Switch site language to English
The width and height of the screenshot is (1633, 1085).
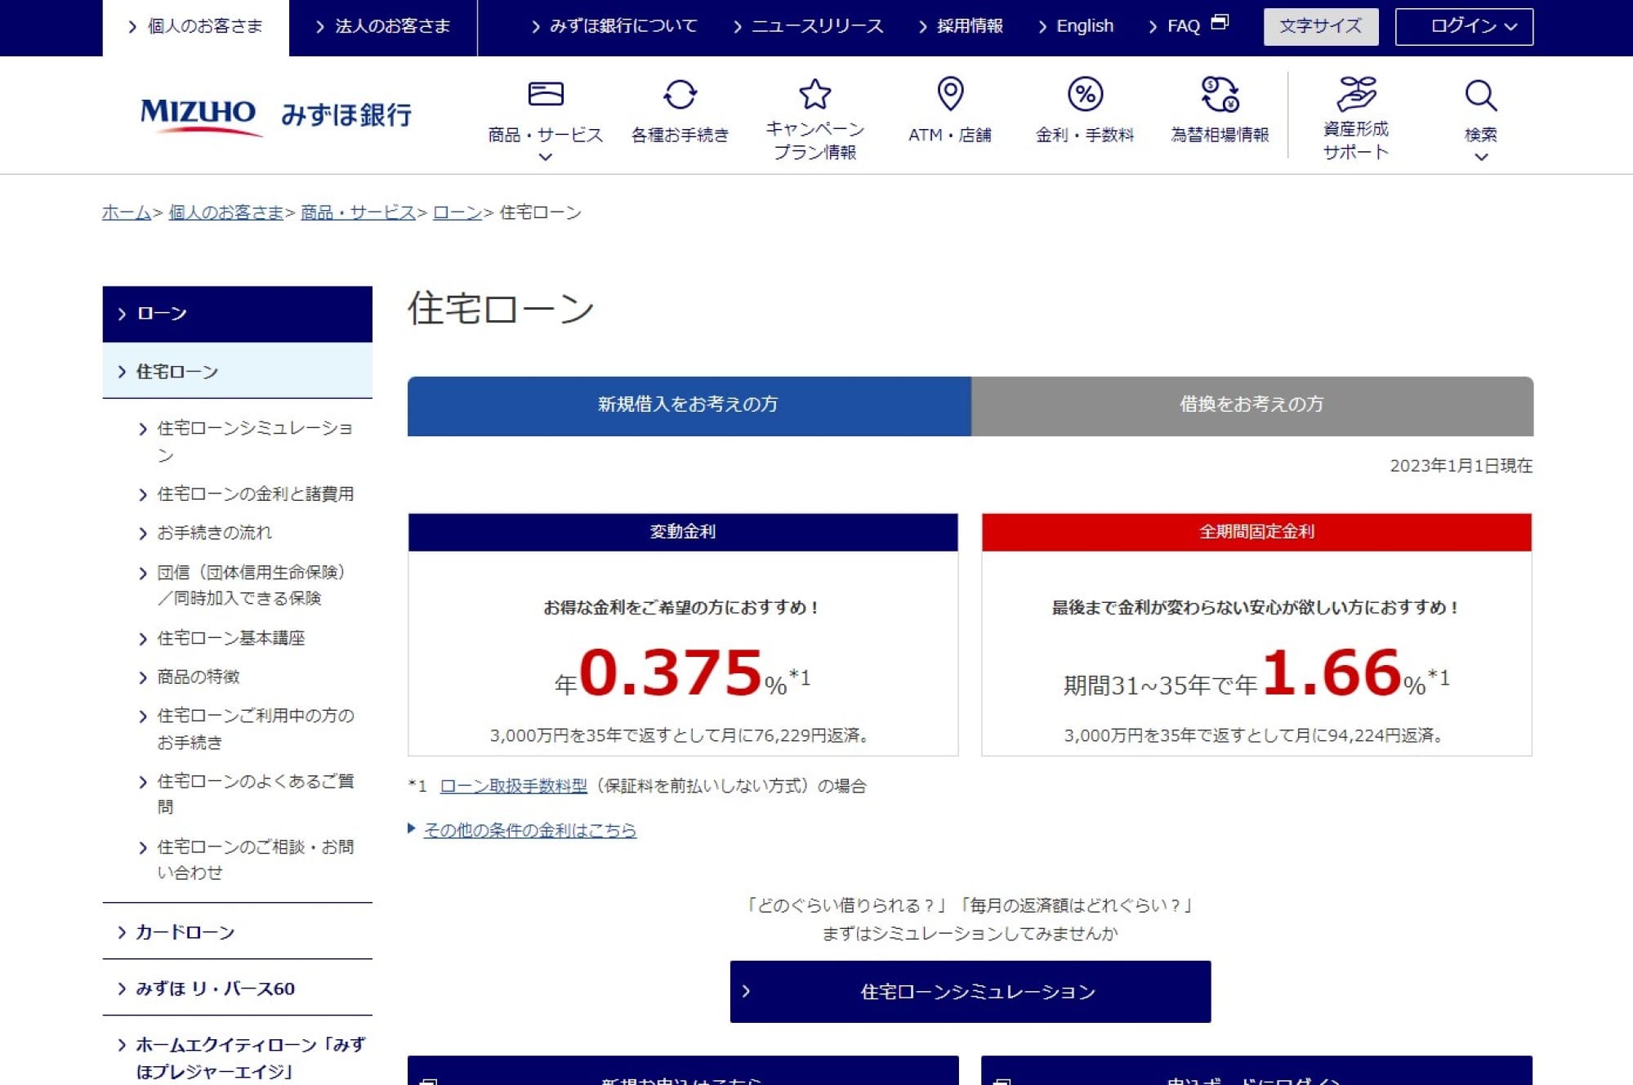[1076, 26]
